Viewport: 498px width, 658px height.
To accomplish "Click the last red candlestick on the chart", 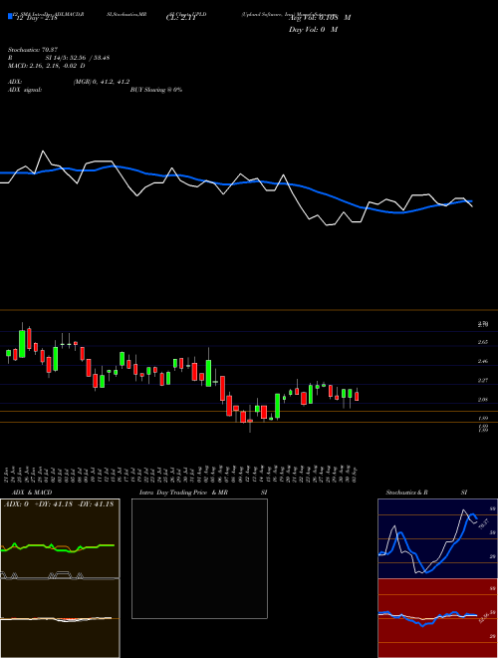I will point(357,396).
